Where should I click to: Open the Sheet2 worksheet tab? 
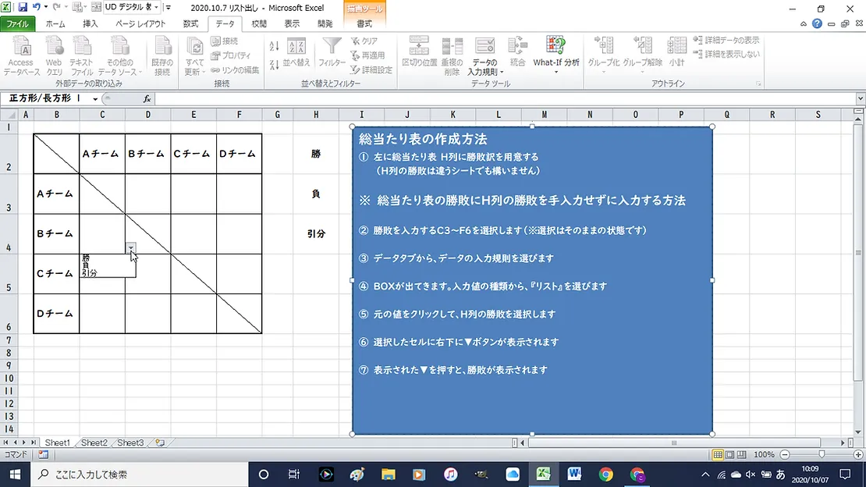pos(93,443)
